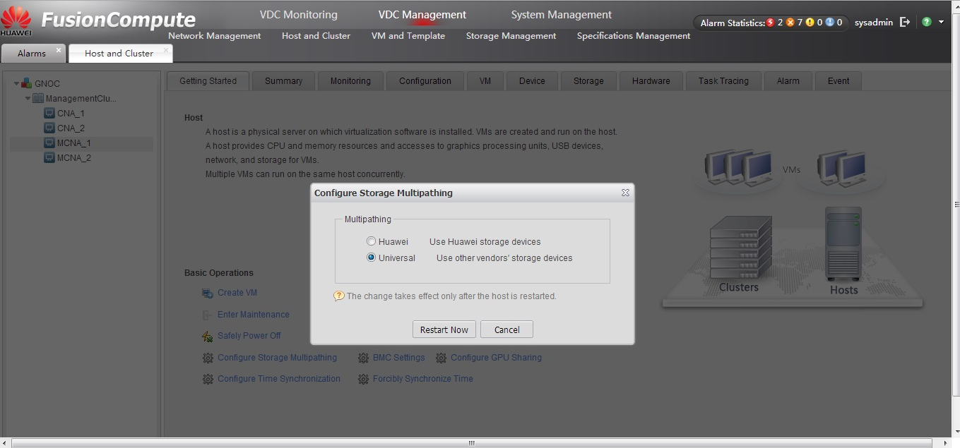Click the CNA_1 host icon
The width and height of the screenshot is (960, 448).
pyautogui.click(x=49, y=114)
